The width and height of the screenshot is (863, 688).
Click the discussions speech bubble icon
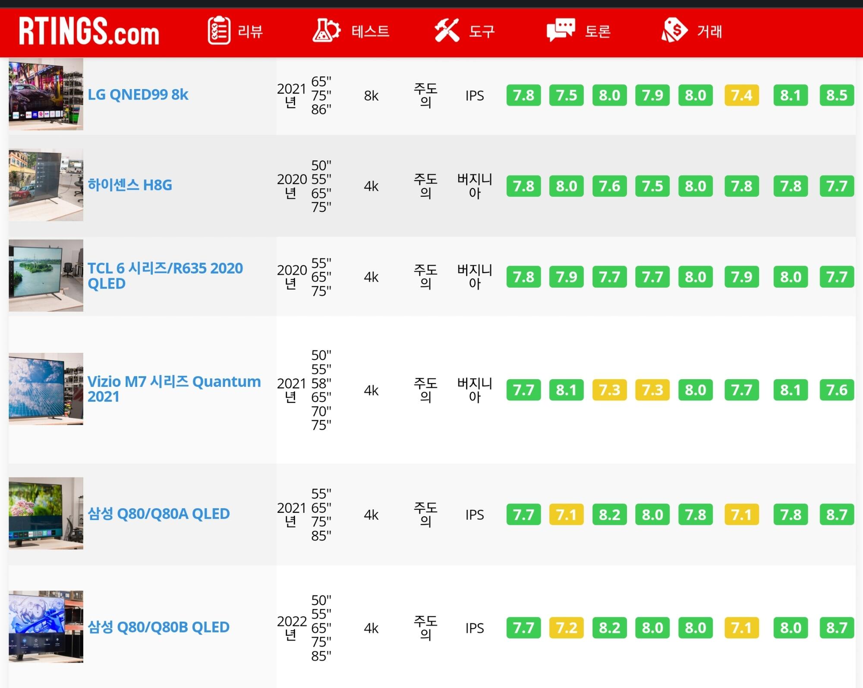click(560, 31)
